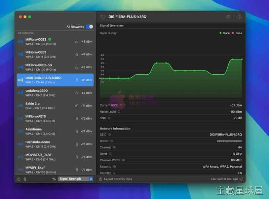269x199 pixels.
Task: Click the -90 dBm Noise Level value
Action: point(236,112)
